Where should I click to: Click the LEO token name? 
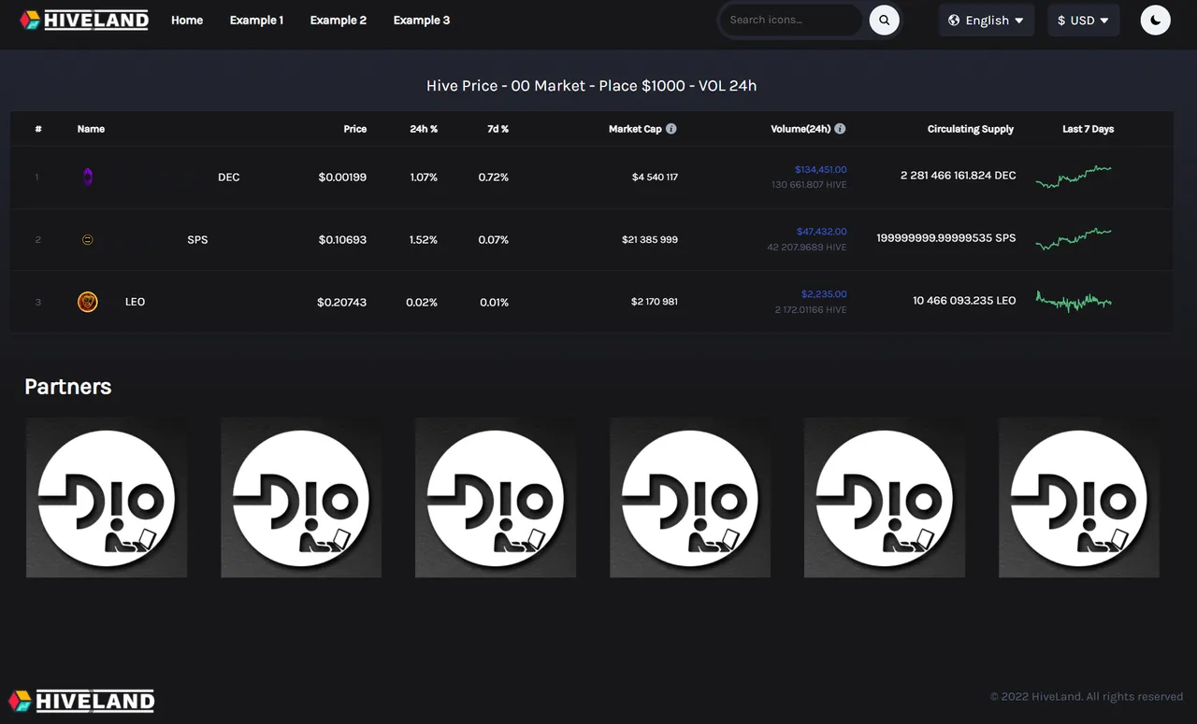pyautogui.click(x=135, y=302)
